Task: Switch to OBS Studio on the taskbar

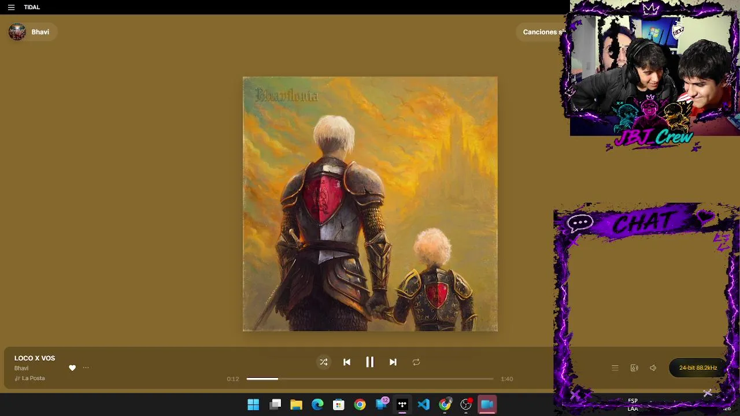Action: 466,404
